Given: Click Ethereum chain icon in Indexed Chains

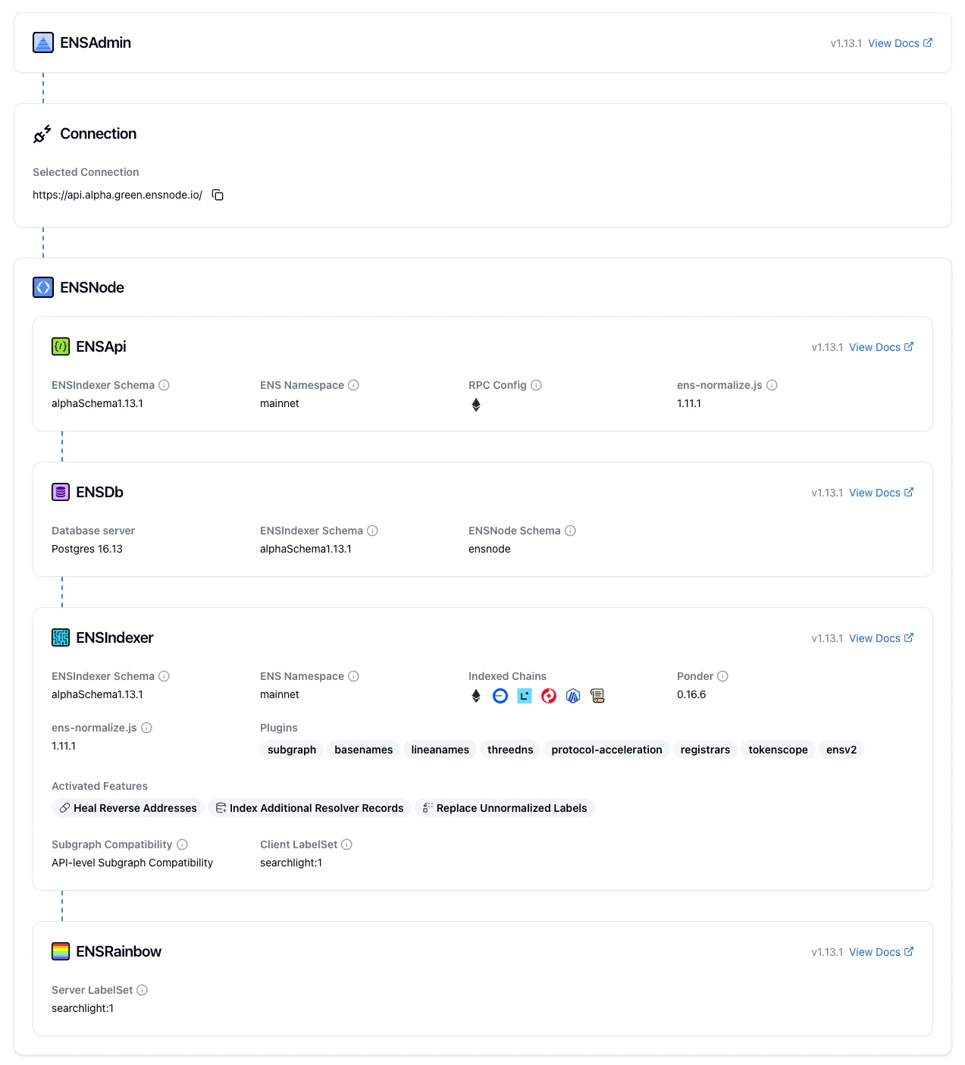Looking at the screenshot, I should [476, 696].
